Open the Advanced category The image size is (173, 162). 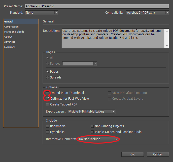pyautogui.click(x=10, y=42)
